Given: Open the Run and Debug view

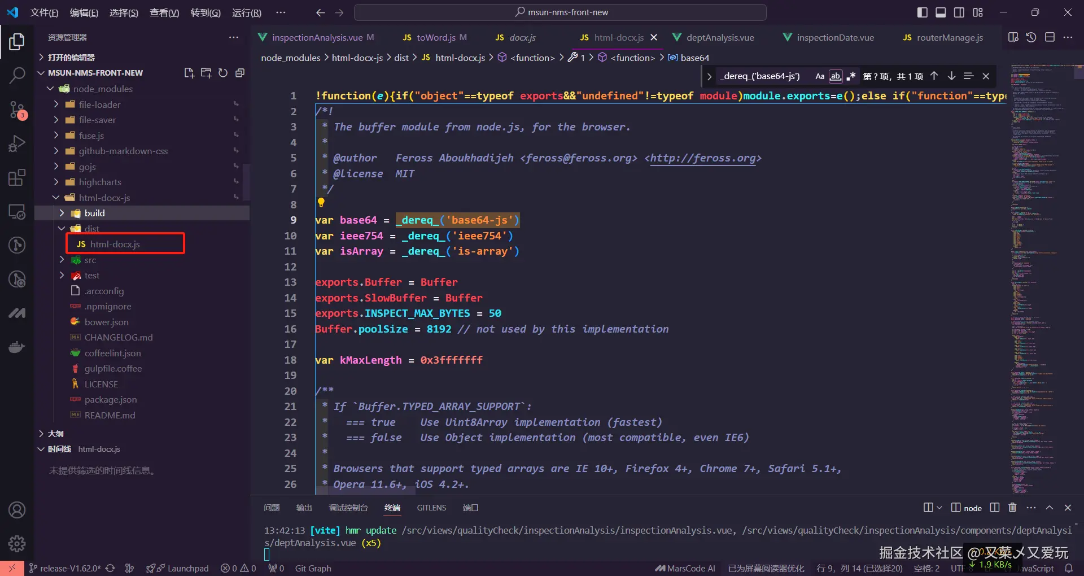Looking at the screenshot, I should tap(17, 144).
